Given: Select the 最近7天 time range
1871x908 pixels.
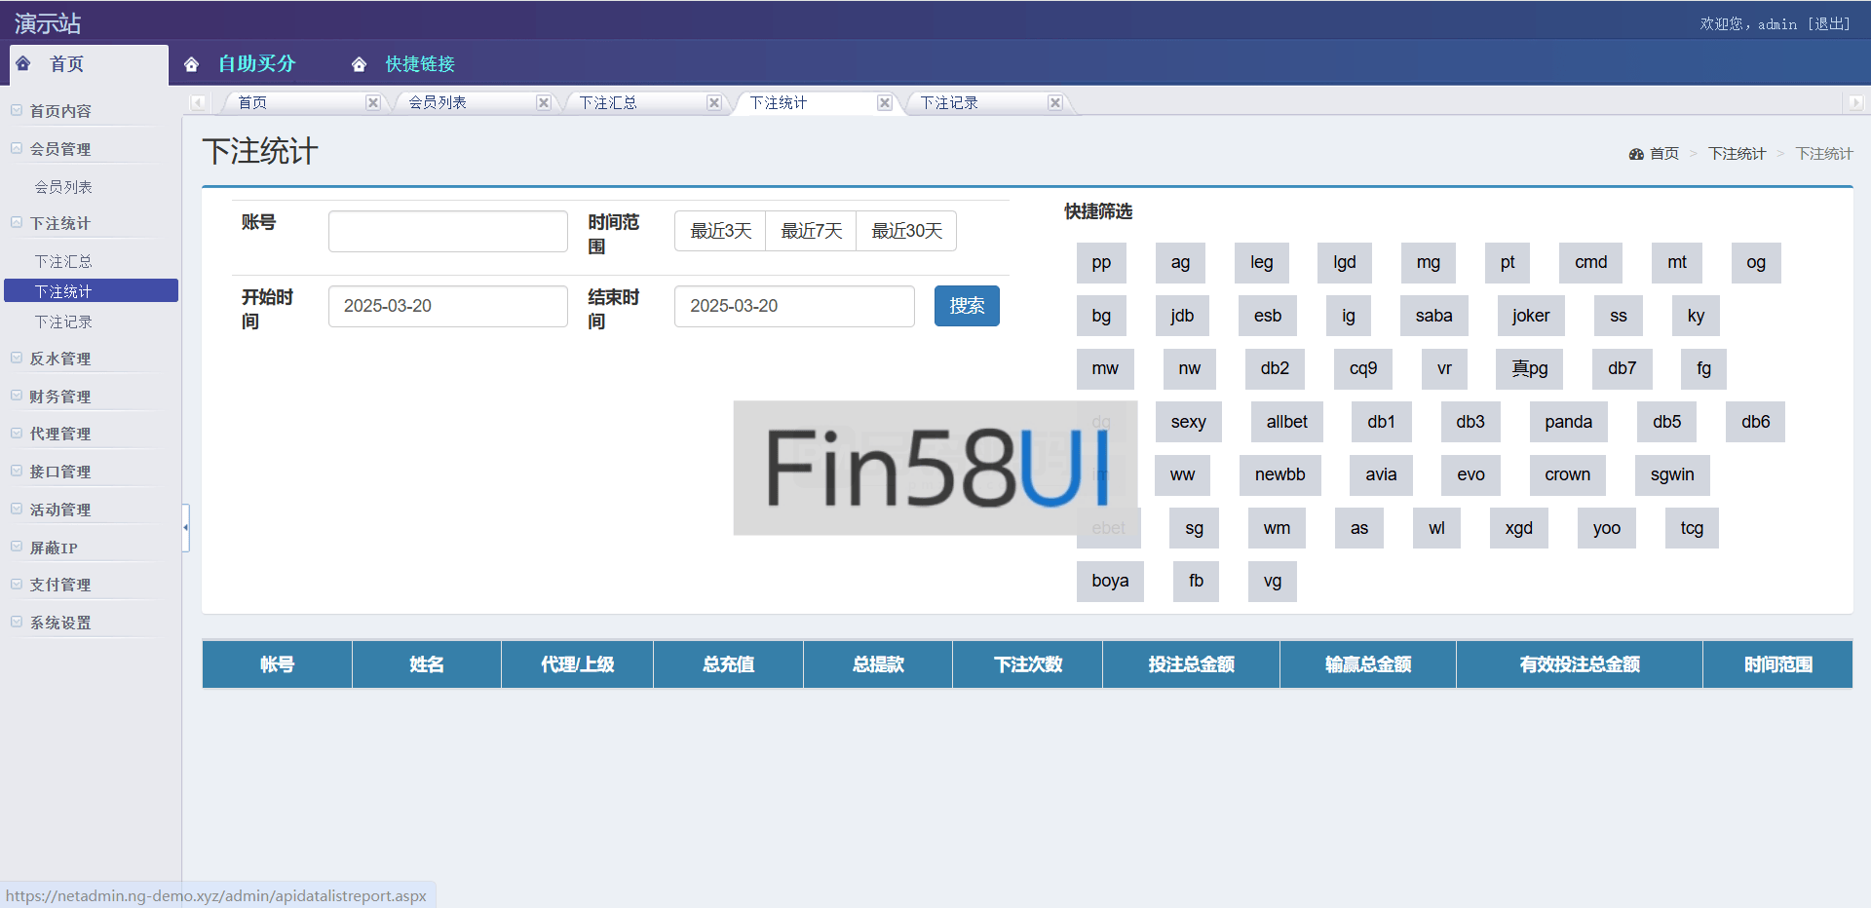Looking at the screenshot, I should tap(811, 231).
